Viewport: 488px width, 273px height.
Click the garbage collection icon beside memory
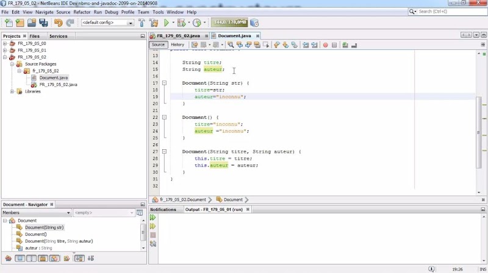tap(254, 23)
